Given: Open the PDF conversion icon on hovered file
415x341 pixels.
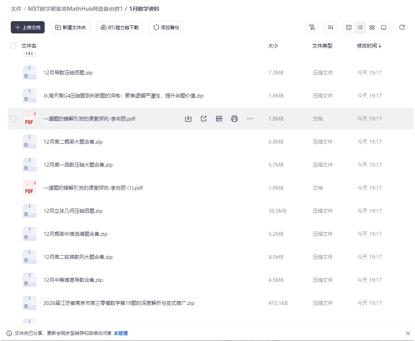Looking at the screenshot, I should (x=219, y=119).
